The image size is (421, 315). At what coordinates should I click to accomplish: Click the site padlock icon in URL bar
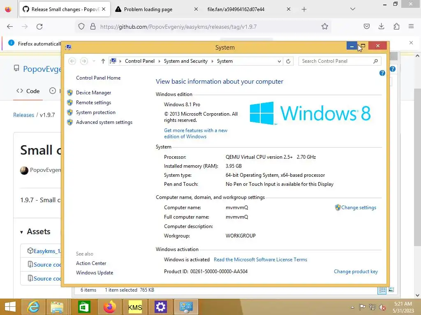93,27
